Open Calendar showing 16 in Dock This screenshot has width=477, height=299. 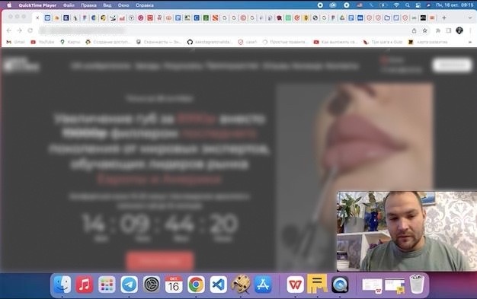(174, 285)
